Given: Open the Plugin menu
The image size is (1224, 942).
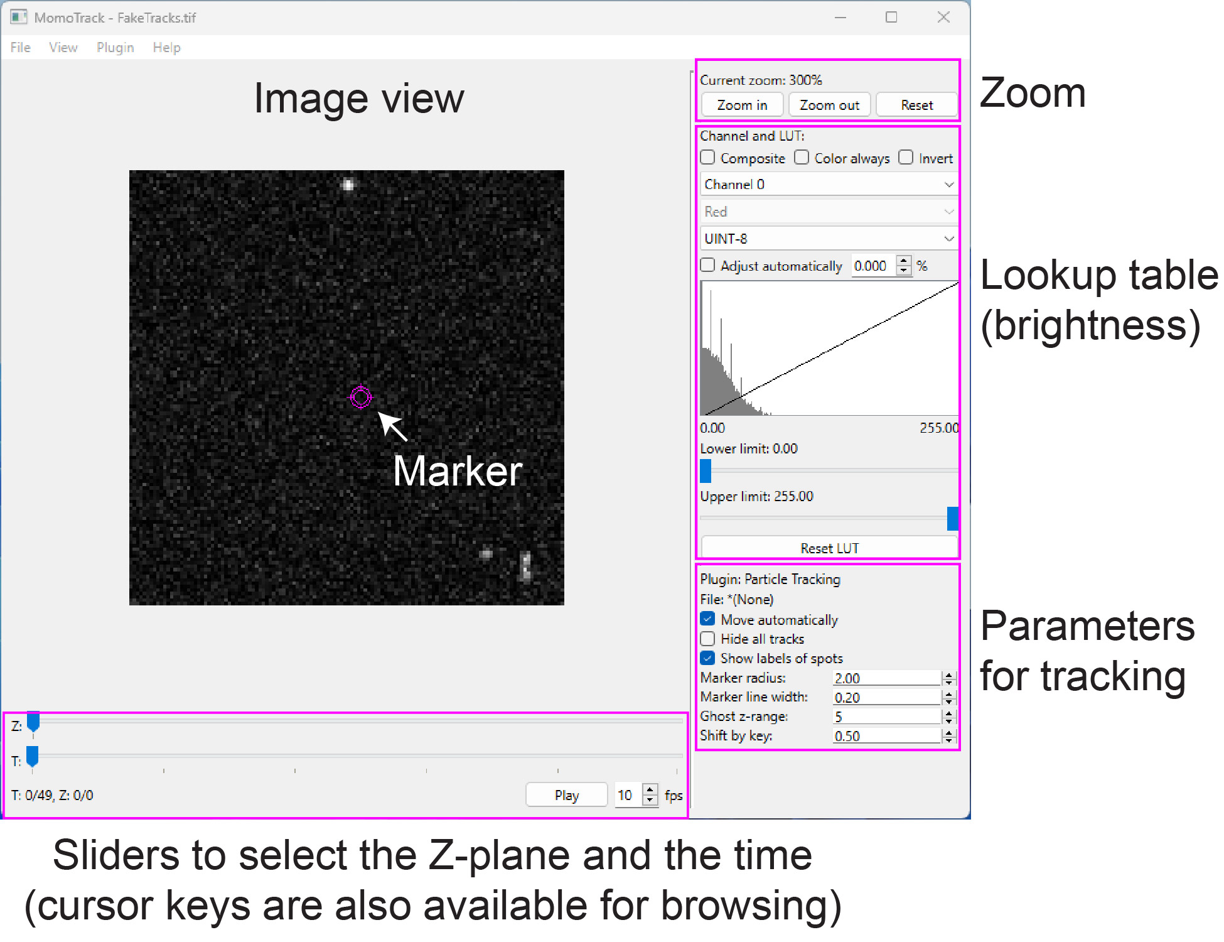Looking at the screenshot, I should (115, 48).
